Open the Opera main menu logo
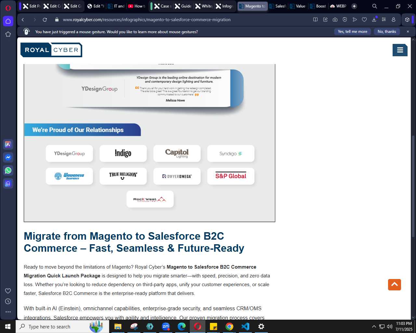416x333 pixels. click(x=8, y=8)
